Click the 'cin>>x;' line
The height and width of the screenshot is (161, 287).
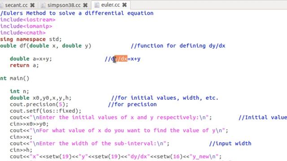tap(21, 137)
